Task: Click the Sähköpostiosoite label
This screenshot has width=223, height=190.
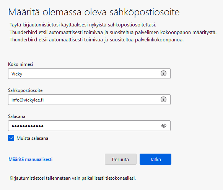Action: click(25, 90)
